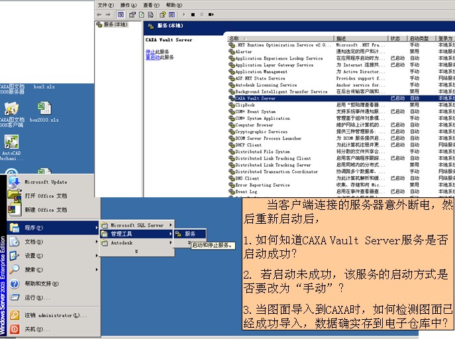Select the Alerter service row
The image size is (455, 339).
[x=342, y=52]
